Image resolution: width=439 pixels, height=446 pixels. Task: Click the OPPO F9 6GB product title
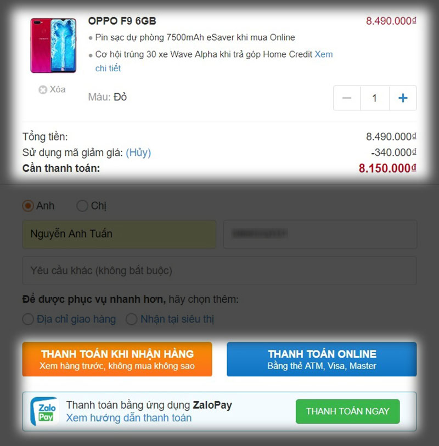[x=122, y=21]
